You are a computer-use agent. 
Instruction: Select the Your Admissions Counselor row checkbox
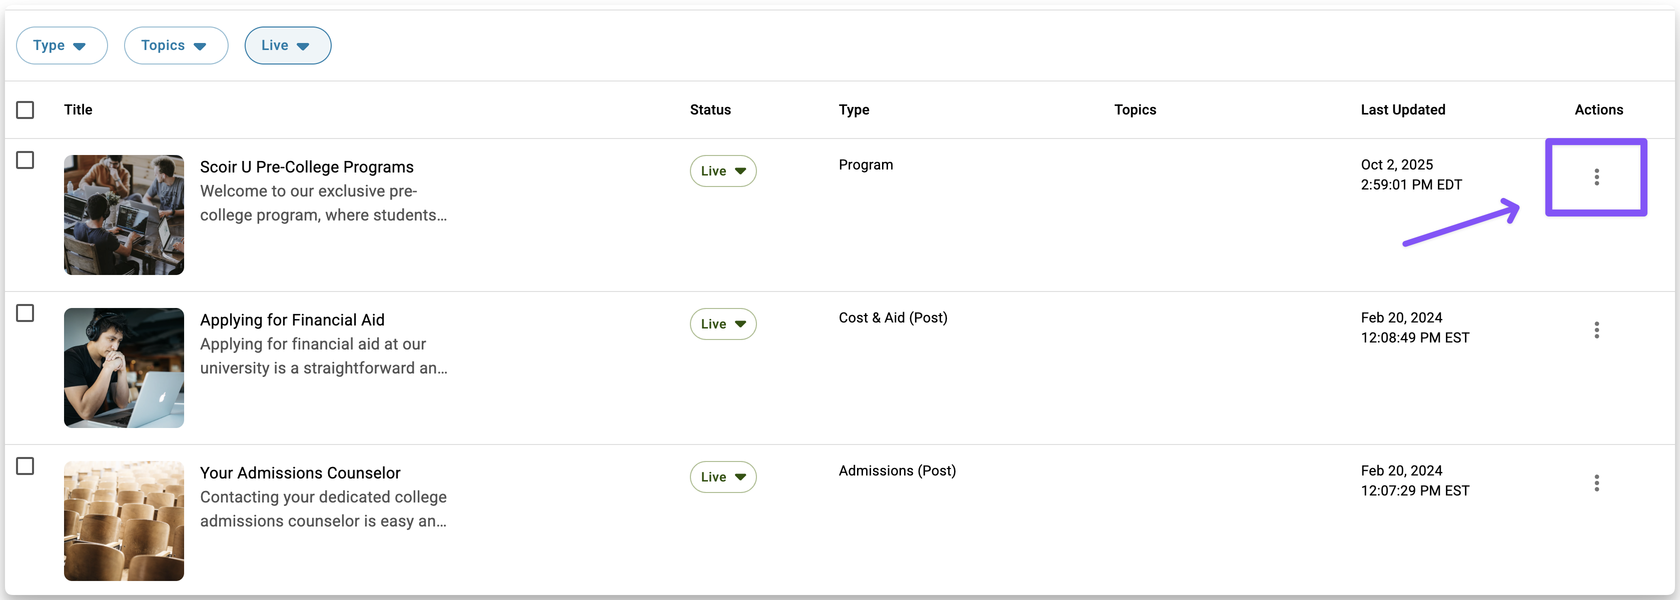[26, 466]
